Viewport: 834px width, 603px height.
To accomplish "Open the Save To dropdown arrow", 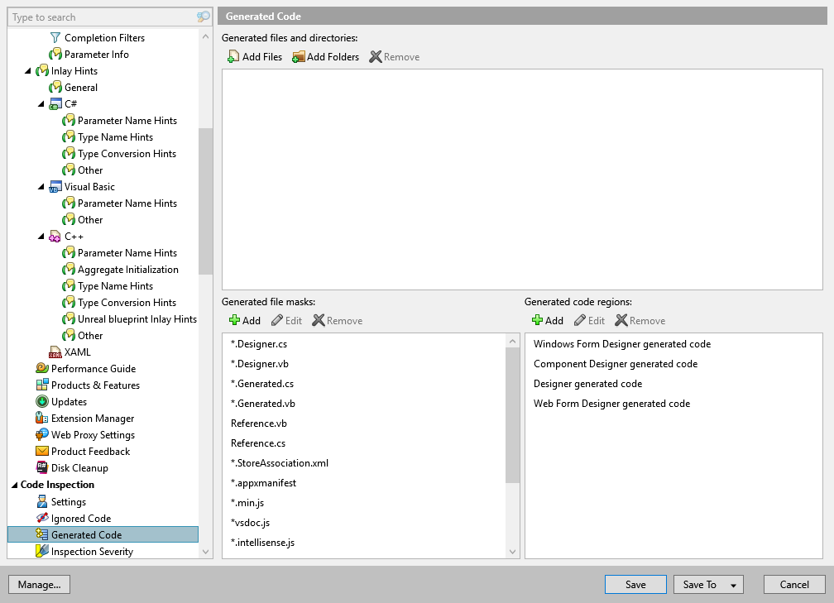I will (x=733, y=585).
